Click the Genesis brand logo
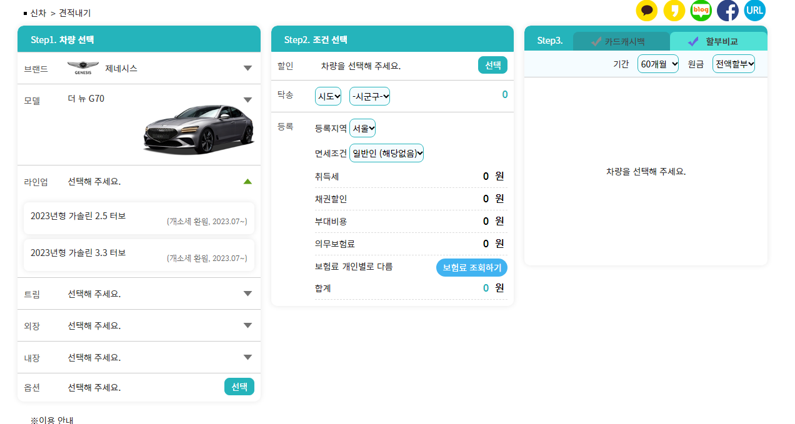This screenshot has width=795, height=424. 83,68
